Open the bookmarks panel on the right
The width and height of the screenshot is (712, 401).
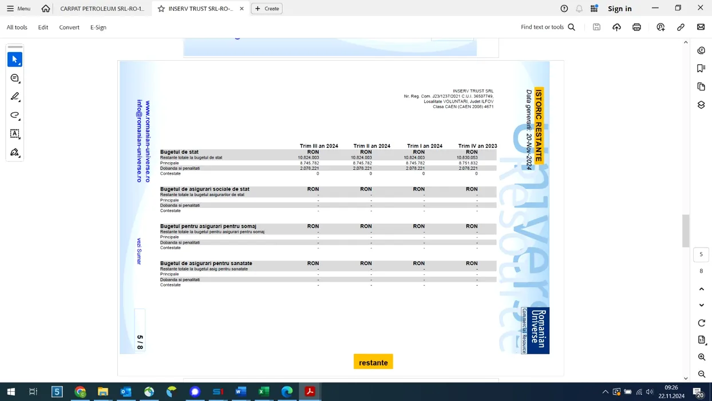701,68
